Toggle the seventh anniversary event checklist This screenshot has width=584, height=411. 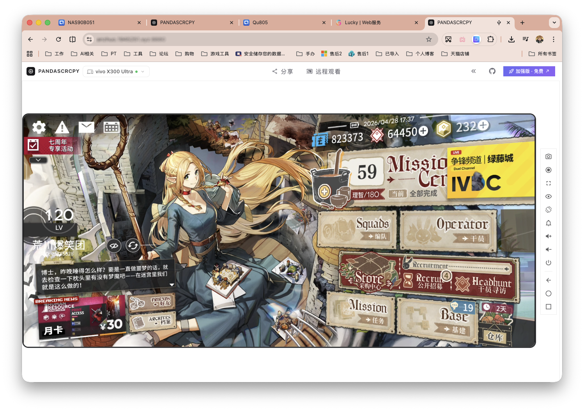pyautogui.click(x=34, y=145)
